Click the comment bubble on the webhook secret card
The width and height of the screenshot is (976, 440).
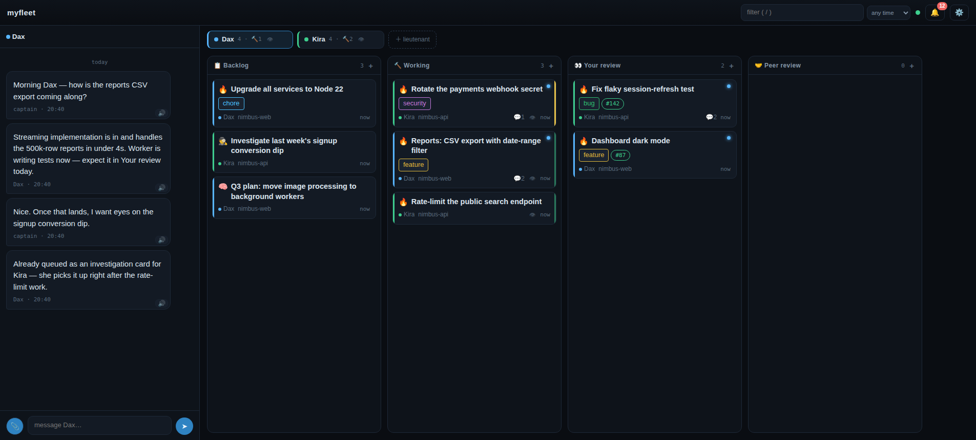click(x=519, y=117)
